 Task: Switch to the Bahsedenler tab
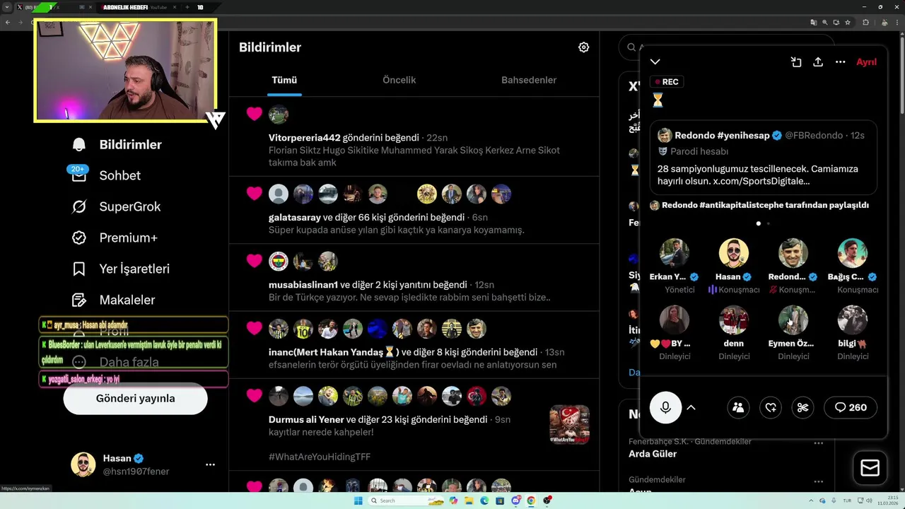(x=529, y=80)
